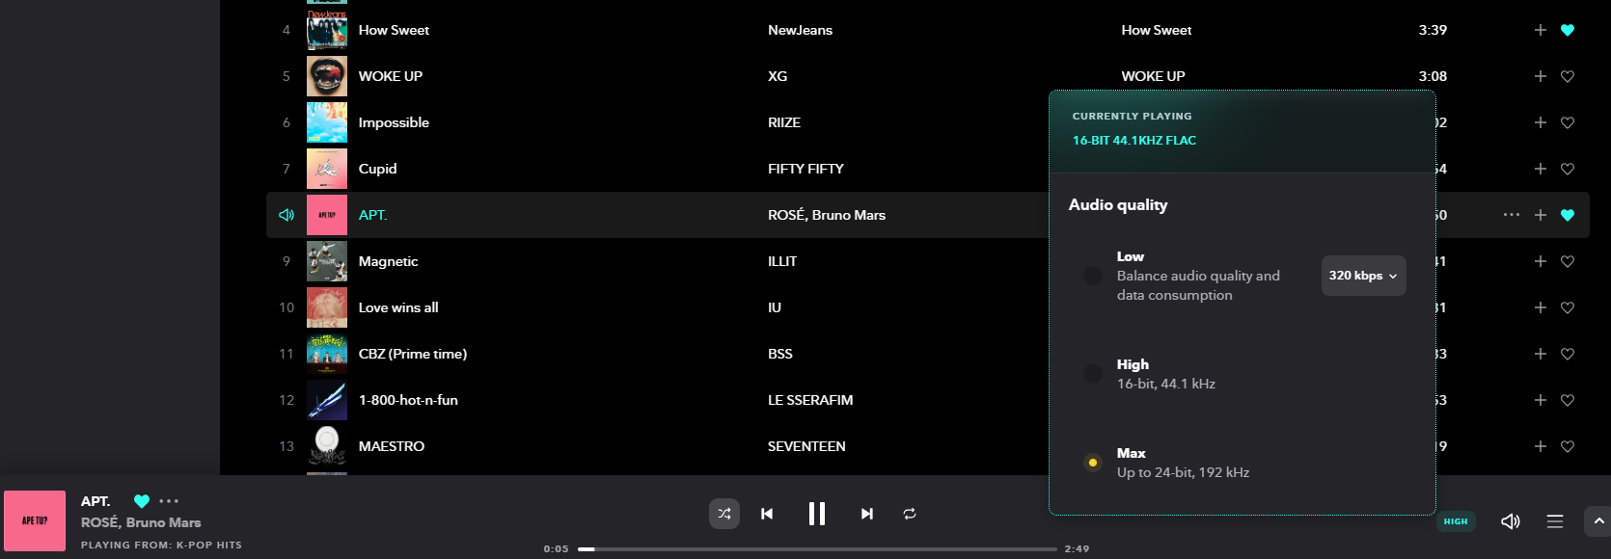Open artist LE SSERAFIM

tap(810, 400)
